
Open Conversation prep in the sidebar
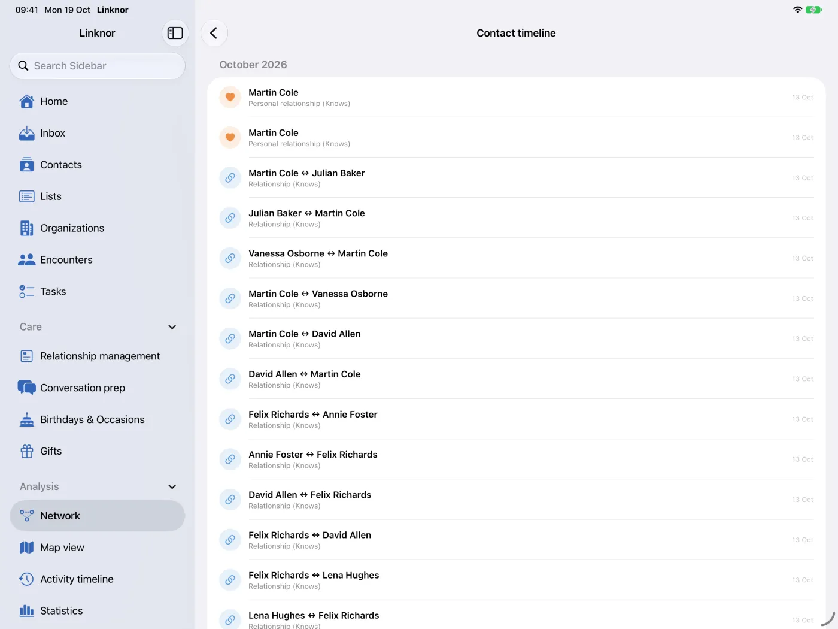[x=98, y=388]
